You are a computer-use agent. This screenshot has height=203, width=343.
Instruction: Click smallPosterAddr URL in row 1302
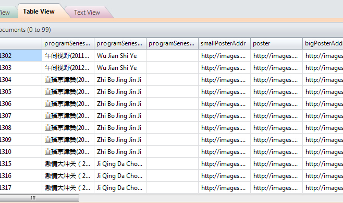click(x=224, y=56)
